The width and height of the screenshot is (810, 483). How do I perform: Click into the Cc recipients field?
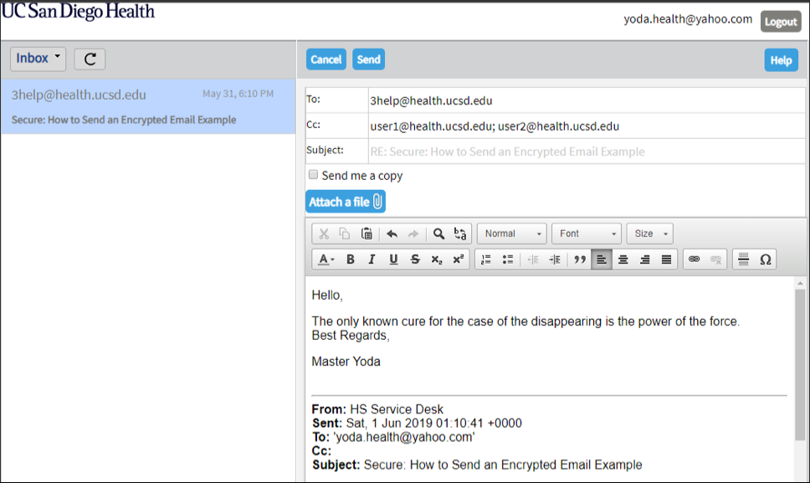[586, 126]
